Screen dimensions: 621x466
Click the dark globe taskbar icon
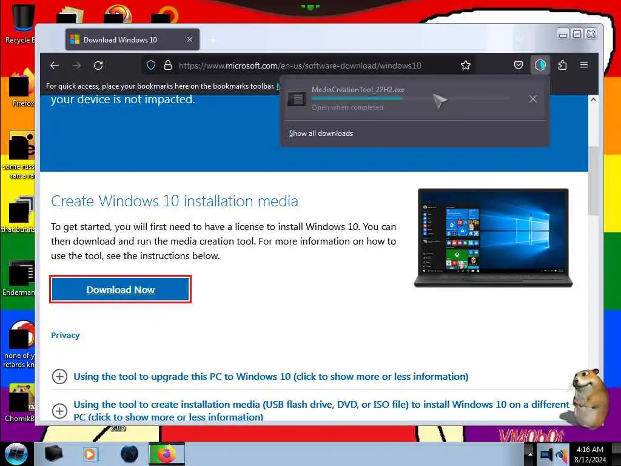tap(130, 454)
